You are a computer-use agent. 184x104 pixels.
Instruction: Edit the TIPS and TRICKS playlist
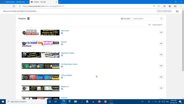click(x=161, y=77)
